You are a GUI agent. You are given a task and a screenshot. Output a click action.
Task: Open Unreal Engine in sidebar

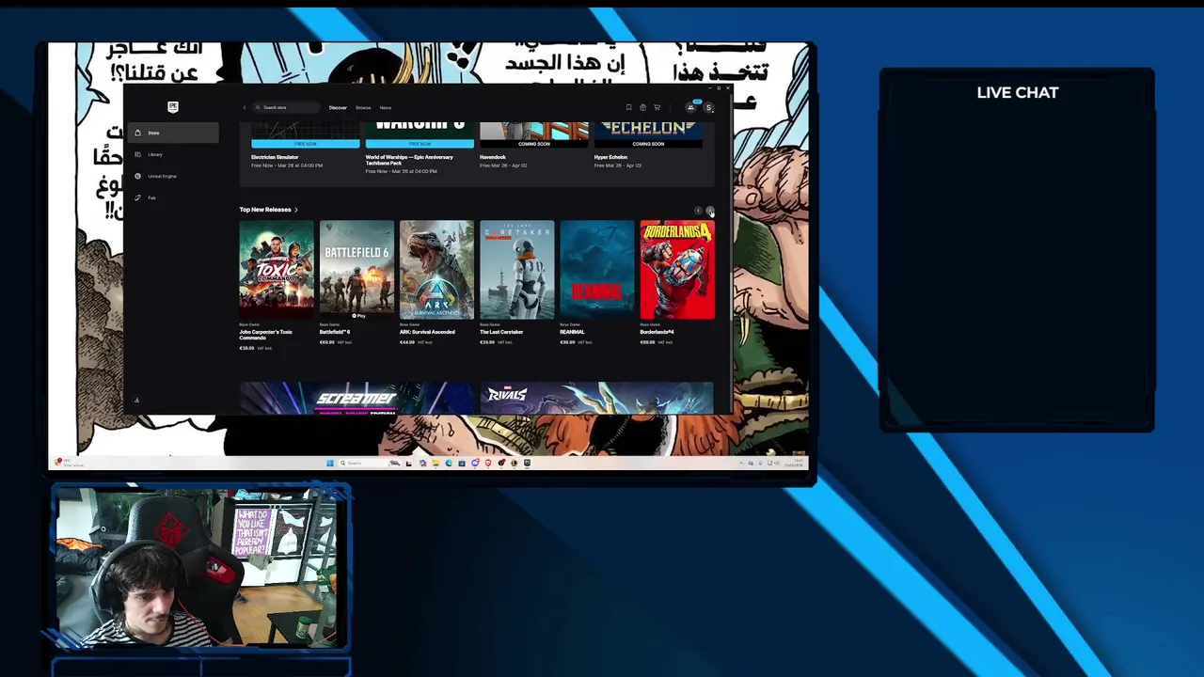click(175, 176)
